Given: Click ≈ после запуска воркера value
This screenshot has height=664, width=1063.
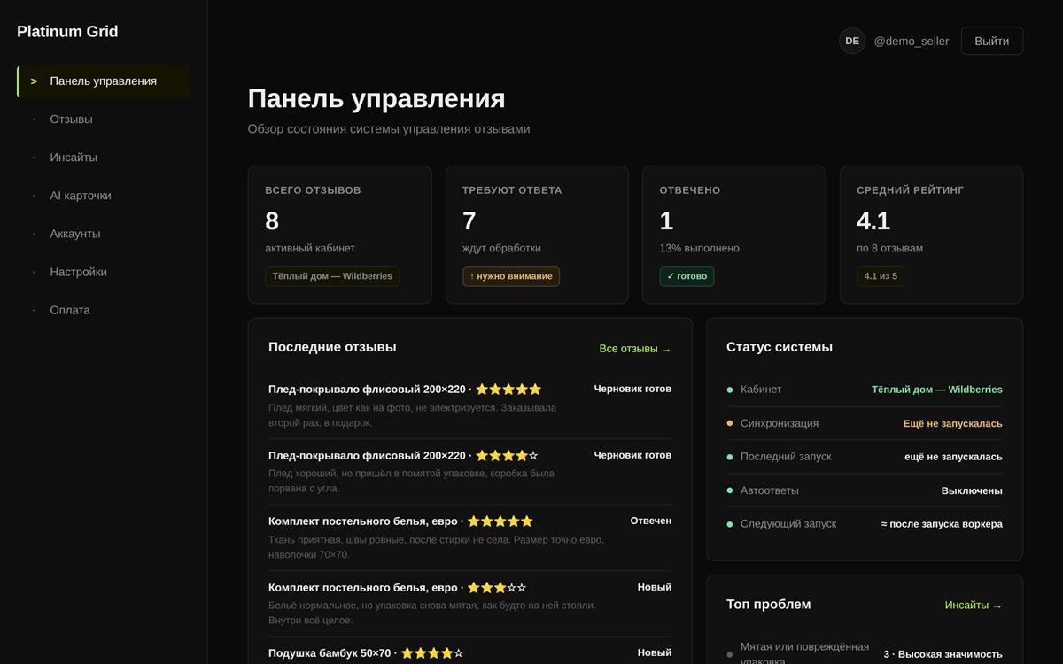Looking at the screenshot, I should tap(942, 524).
